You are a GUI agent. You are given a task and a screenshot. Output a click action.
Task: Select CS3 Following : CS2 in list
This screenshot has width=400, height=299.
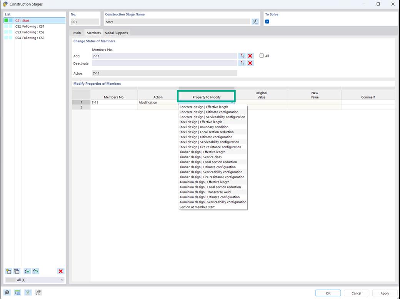coord(35,32)
